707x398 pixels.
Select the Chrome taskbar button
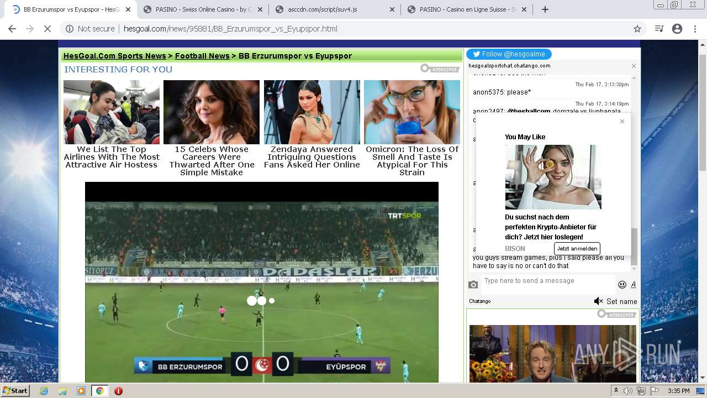click(99, 391)
